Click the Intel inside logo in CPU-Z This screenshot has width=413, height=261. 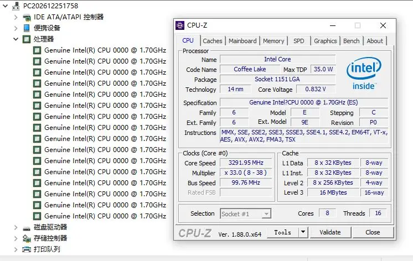pos(364,74)
